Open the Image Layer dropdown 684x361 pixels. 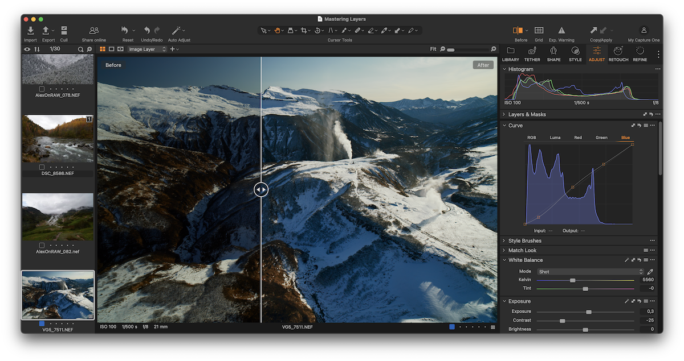pyautogui.click(x=147, y=49)
